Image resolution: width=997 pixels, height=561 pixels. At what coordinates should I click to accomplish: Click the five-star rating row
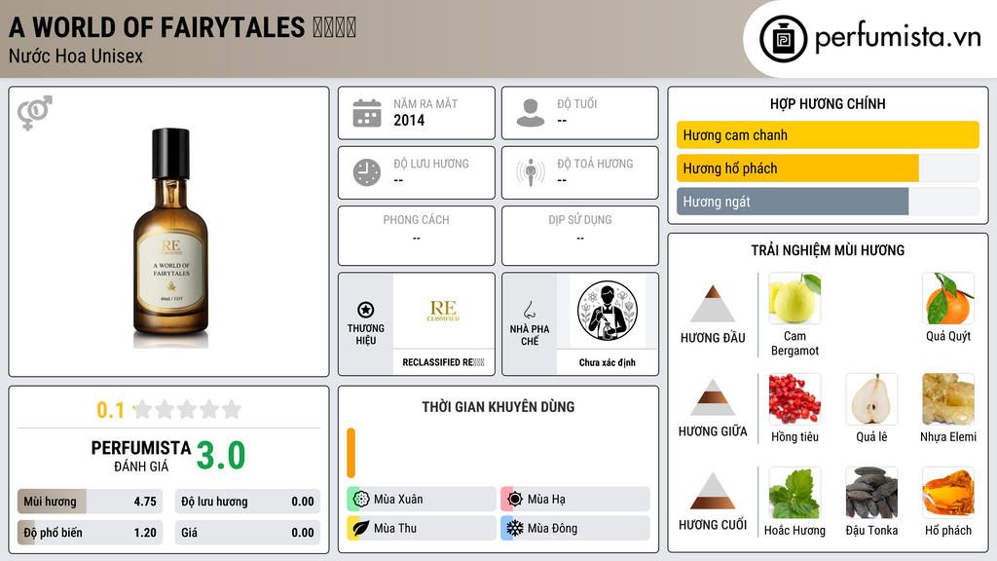[x=188, y=409]
